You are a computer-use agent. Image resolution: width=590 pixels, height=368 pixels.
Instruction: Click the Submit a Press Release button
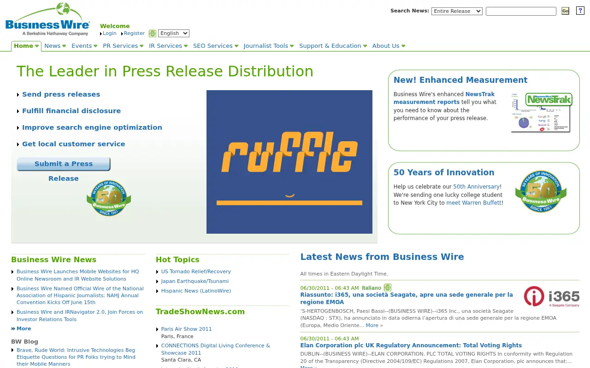(x=64, y=164)
